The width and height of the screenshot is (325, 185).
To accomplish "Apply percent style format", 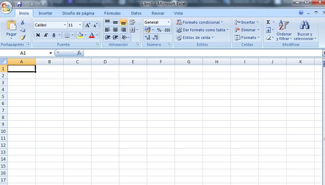I will [159, 30].
